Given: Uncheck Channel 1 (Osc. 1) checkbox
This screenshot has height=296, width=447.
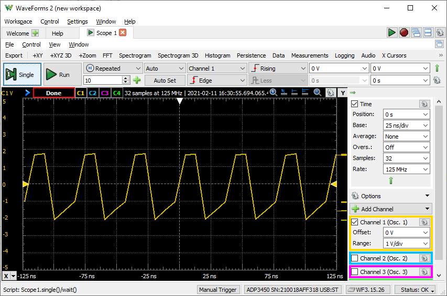Looking at the screenshot, I should click(354, 222).
